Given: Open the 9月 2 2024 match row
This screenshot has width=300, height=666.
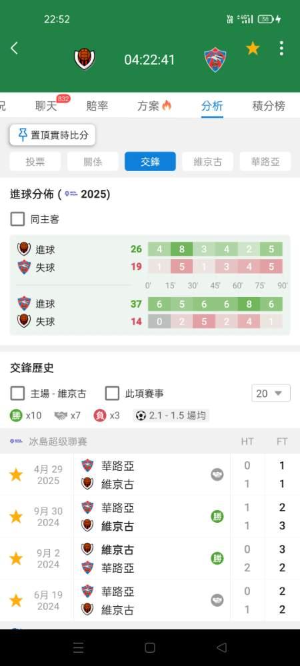Looking at the screenshot, I should [x=150, y=558].
